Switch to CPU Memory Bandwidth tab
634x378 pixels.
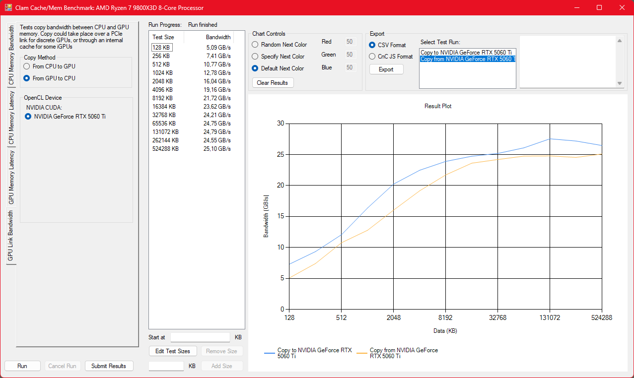[x=11, y=56]
